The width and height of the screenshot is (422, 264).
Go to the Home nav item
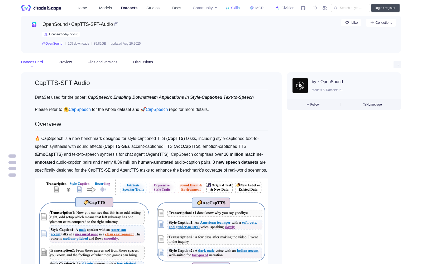(x=82, y=8)
